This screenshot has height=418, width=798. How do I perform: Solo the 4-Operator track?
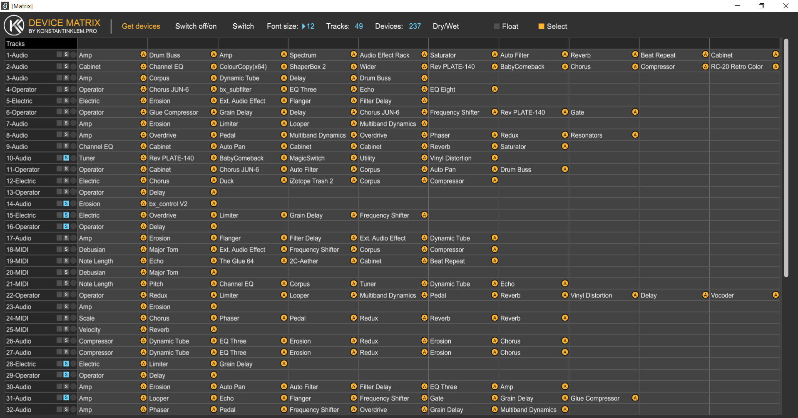point(66,89)
